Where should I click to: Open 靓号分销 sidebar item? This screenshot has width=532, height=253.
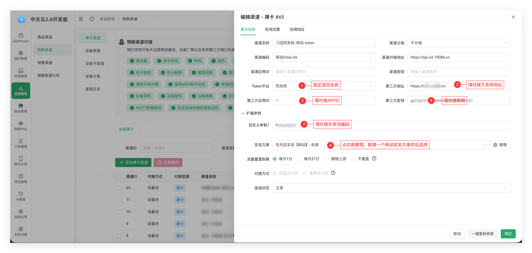[x=21, y=161]
